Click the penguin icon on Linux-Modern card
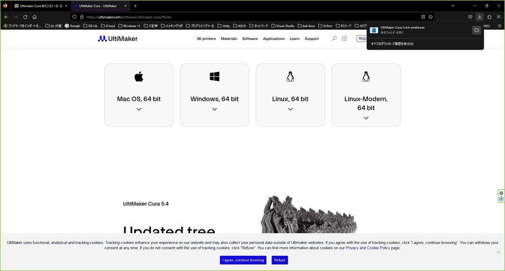Viewport: 505px width, 271px height. point(366,76)
